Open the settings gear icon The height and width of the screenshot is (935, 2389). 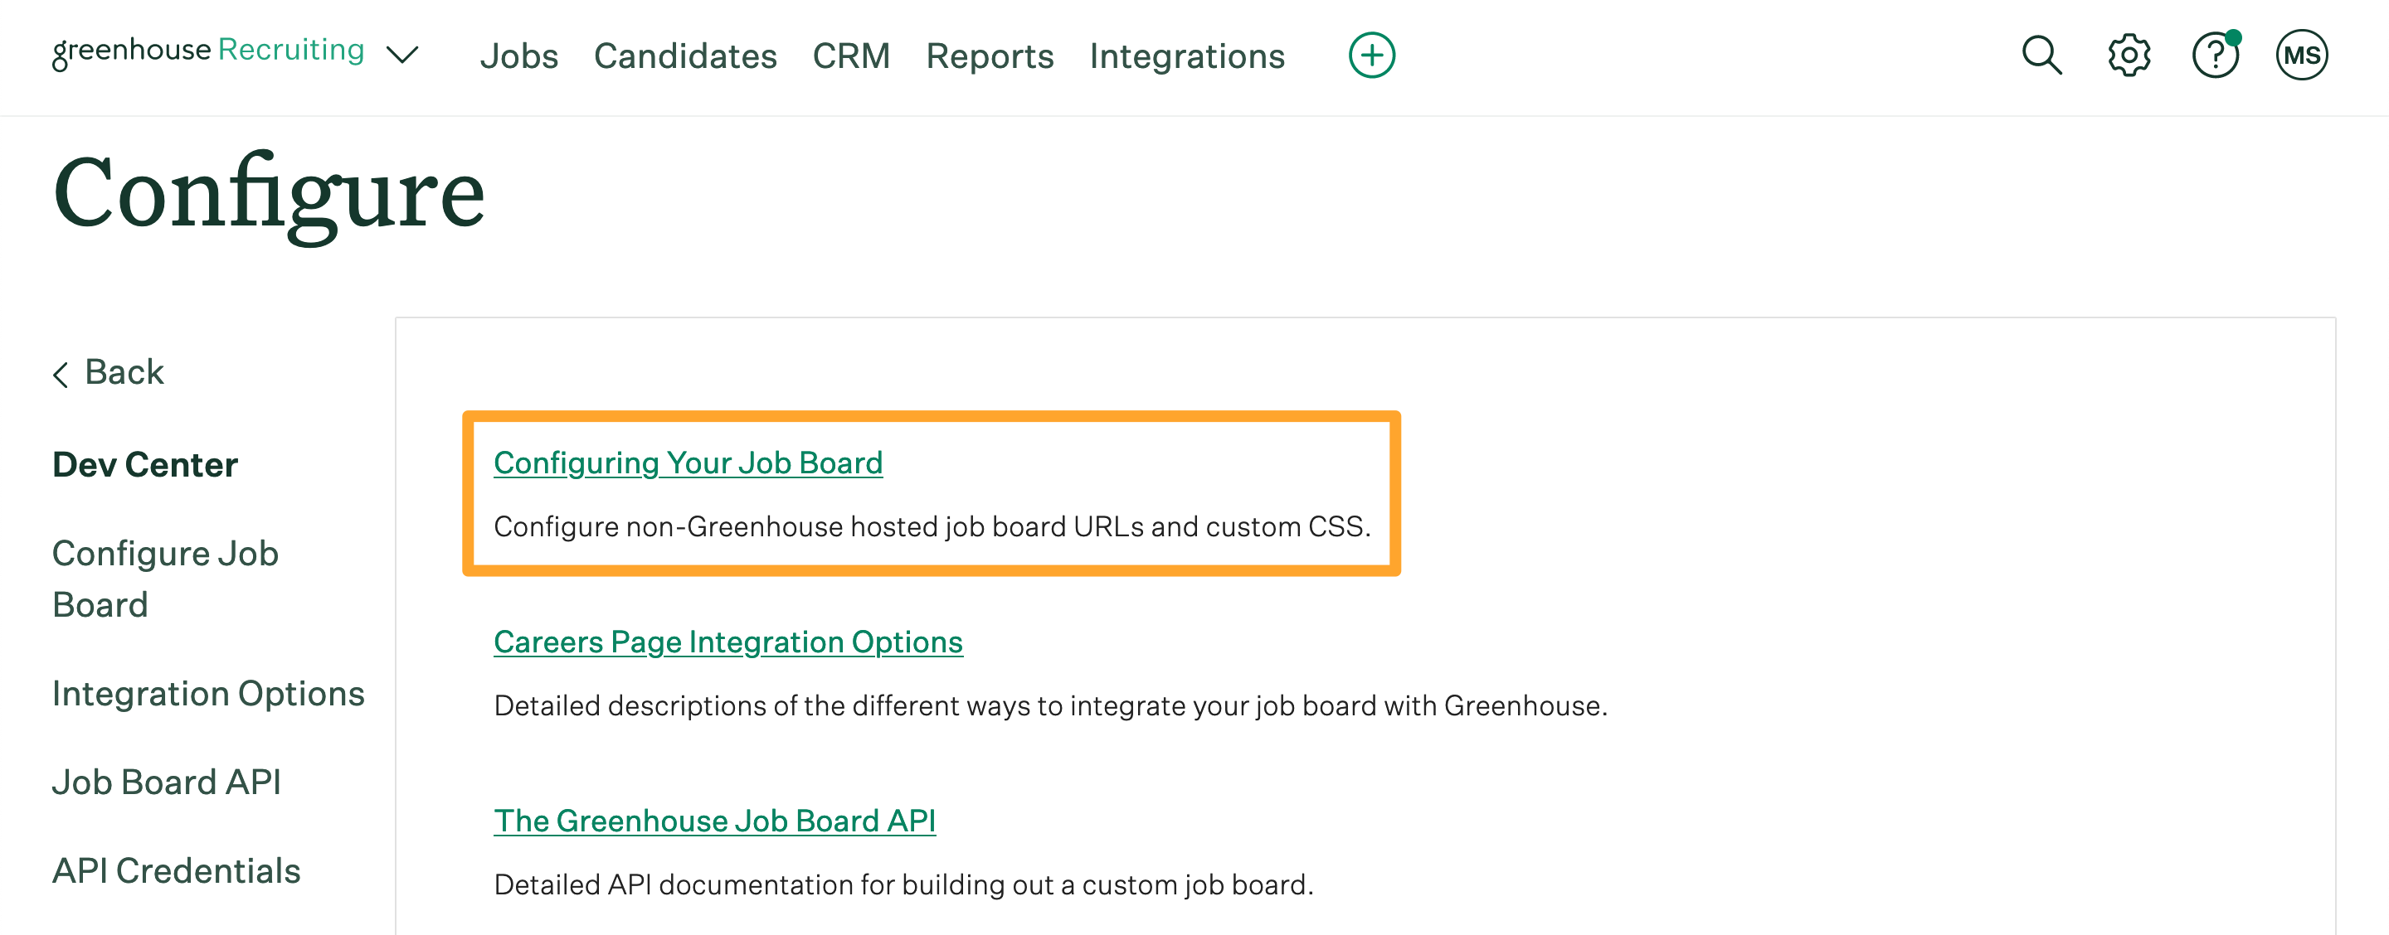[2129, 56]
